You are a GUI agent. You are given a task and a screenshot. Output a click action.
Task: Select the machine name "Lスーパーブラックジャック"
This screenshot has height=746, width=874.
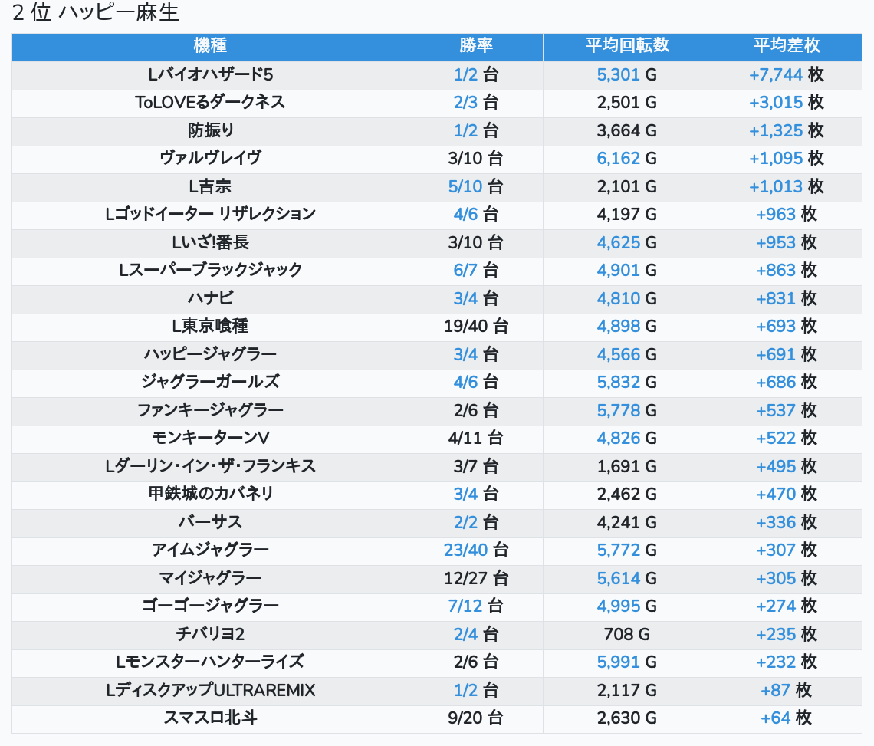click(x=210, y=271)
